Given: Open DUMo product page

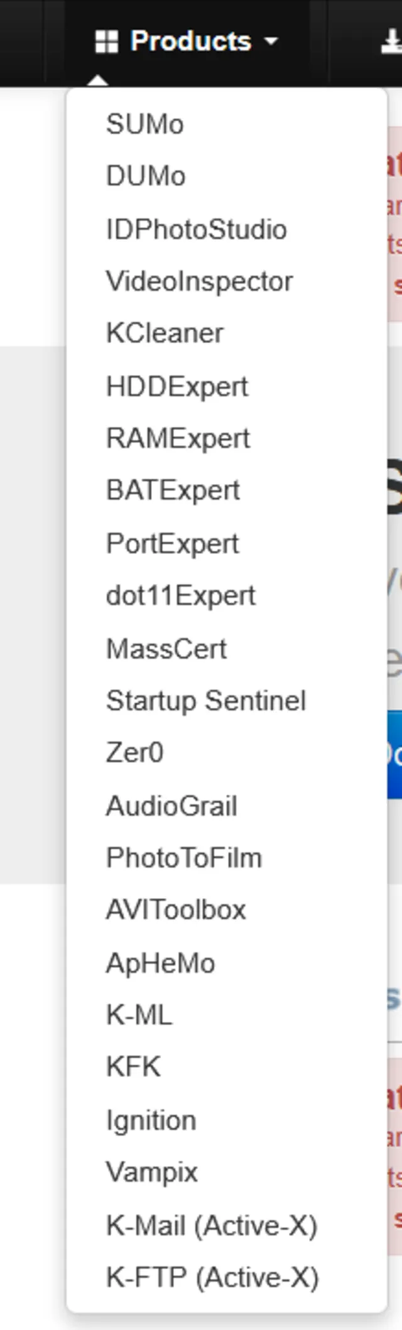Looking at the screenshot, I should (146, 176).
